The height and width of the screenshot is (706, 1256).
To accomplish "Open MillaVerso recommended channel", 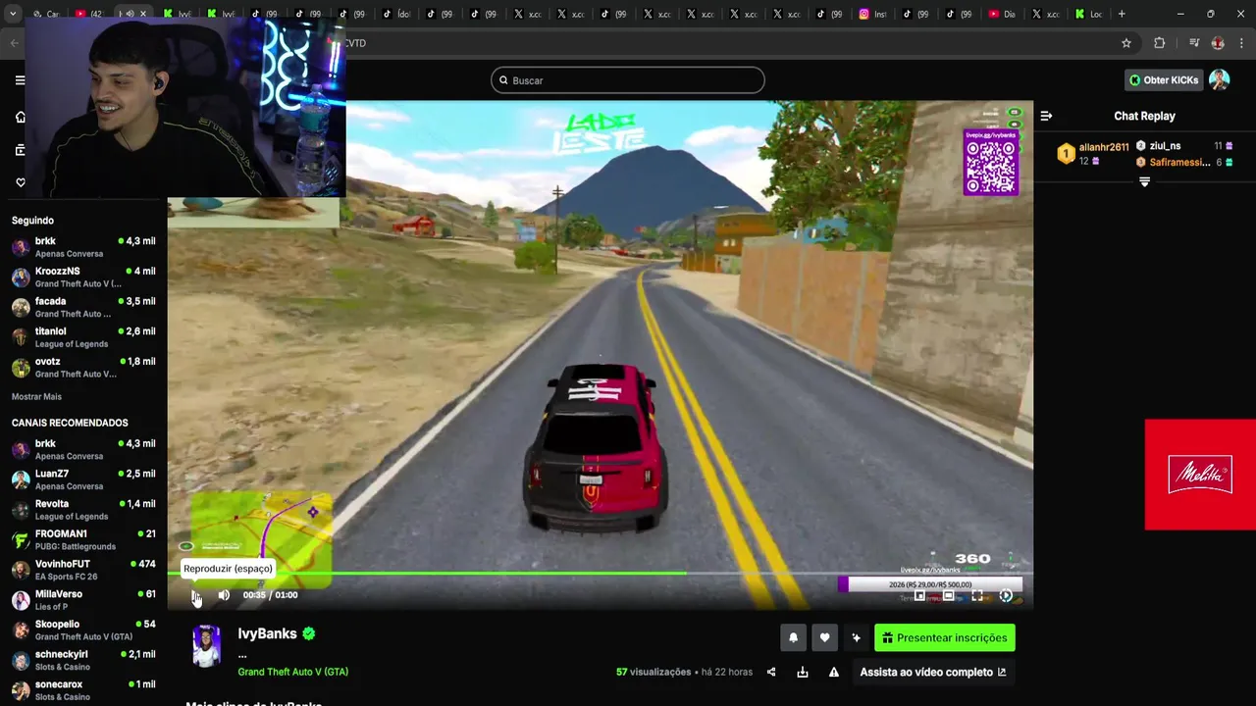I will click(83, 600).
